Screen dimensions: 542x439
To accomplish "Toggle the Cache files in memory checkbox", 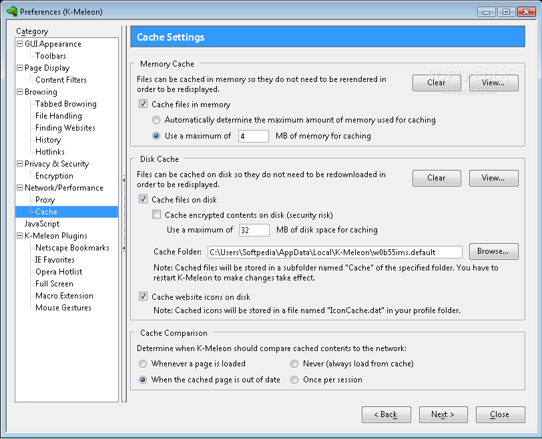I will pos(143,104).
